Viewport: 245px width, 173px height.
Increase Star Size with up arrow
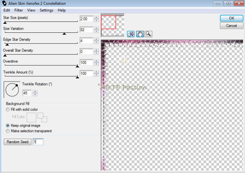(96, 17)
